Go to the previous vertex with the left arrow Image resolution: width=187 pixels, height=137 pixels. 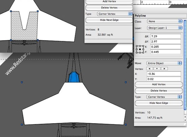150,68
